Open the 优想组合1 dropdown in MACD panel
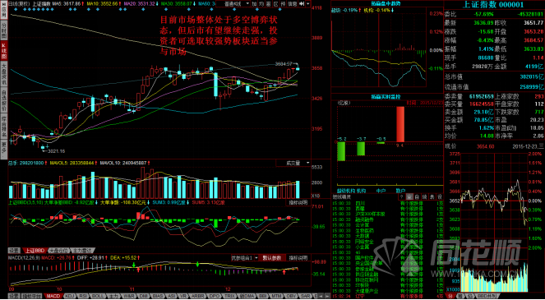 245,258
